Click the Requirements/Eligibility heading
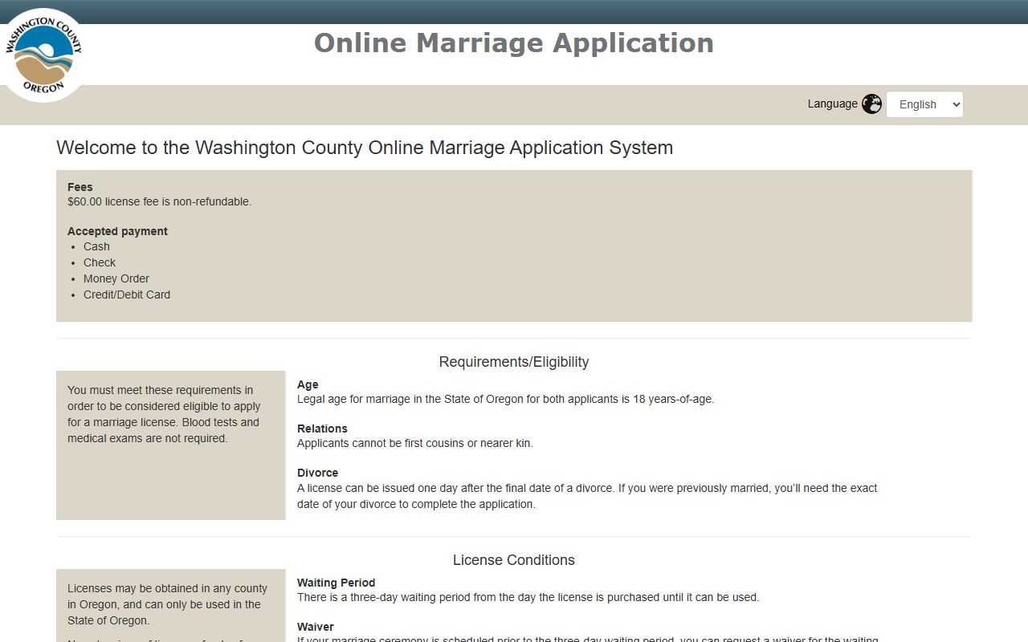Viewport: 1028px width, 642px height. [x=514, y=362]
